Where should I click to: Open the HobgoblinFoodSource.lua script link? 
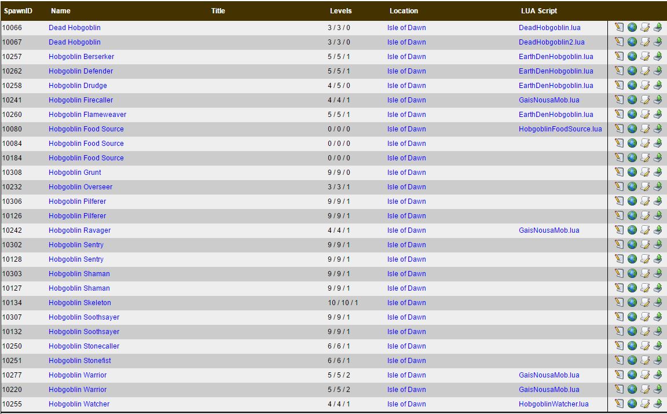tap(560, 129)
